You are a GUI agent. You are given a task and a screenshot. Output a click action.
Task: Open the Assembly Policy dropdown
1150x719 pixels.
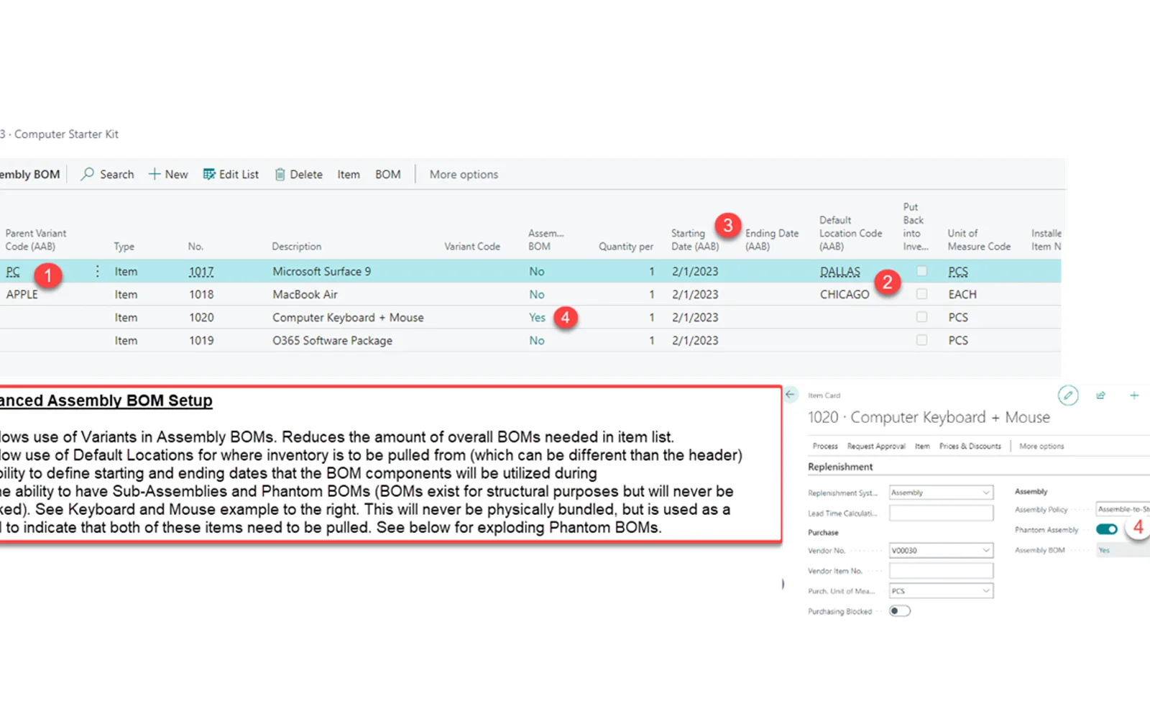pyautogui.click(x=1123, y=509)
